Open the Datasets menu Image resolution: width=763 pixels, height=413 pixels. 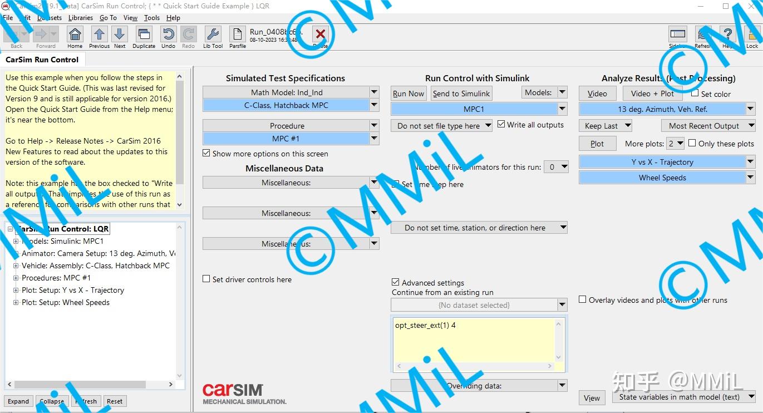point(49,17)
